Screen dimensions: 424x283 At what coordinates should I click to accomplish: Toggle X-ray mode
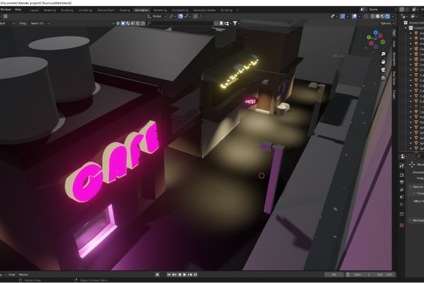click(x=366, y=17)
